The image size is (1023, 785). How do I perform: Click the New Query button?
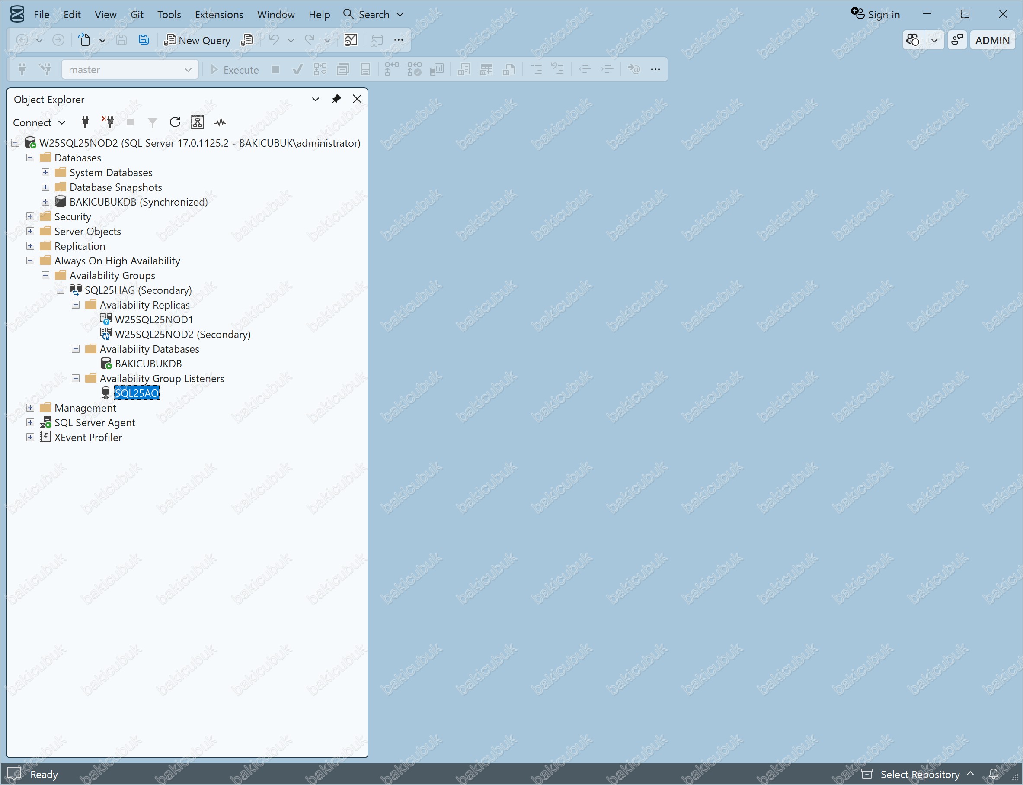point(197,40)
